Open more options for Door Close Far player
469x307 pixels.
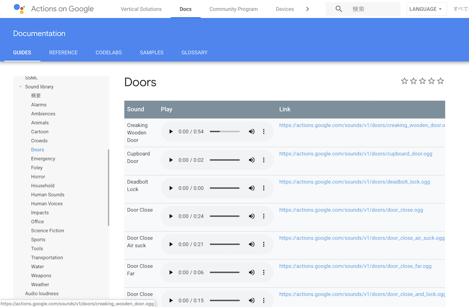click(x=263, y=272)
